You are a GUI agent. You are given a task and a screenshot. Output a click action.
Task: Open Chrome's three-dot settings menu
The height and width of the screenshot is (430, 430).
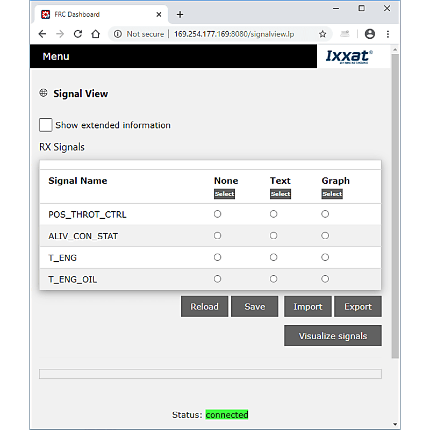coord(388,33)
